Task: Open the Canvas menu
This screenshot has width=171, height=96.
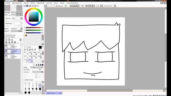Action: coord(26,3)
